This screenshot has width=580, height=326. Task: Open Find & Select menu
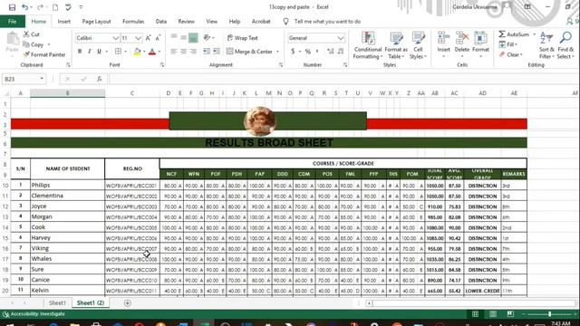(x=565, y=45)
